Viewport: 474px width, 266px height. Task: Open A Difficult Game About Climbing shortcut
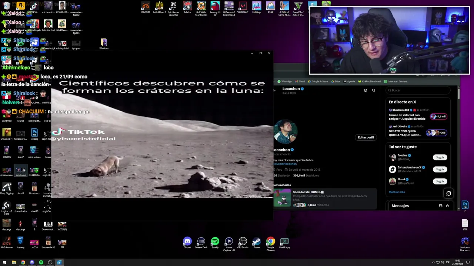tap(284, 9)
